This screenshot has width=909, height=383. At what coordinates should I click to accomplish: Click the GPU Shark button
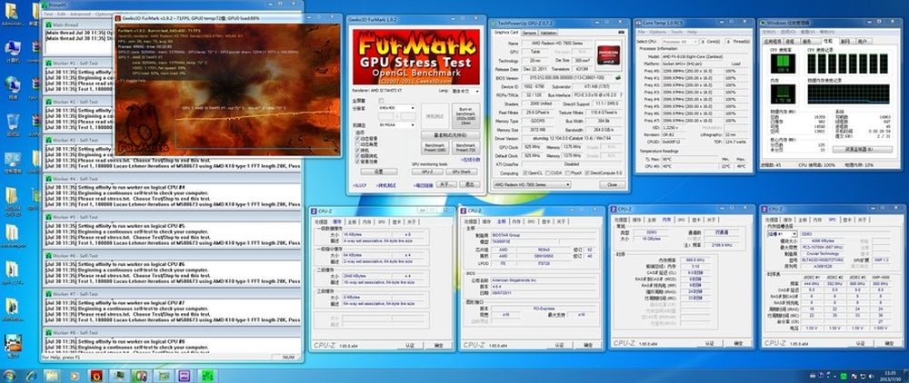(x=462, y=171)
